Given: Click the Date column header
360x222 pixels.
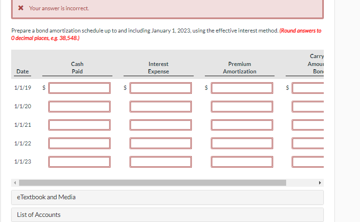Looking at the screenshot, I should [x=22, y=72].
